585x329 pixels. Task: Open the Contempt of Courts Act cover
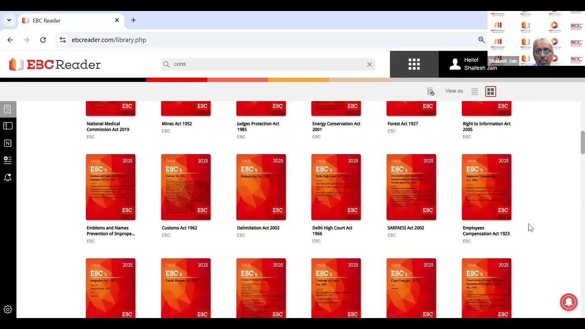point(336,288)
